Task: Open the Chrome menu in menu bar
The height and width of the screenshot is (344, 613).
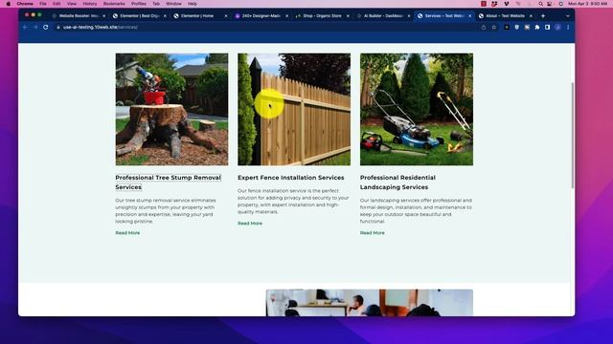Action: coord(25,4)
